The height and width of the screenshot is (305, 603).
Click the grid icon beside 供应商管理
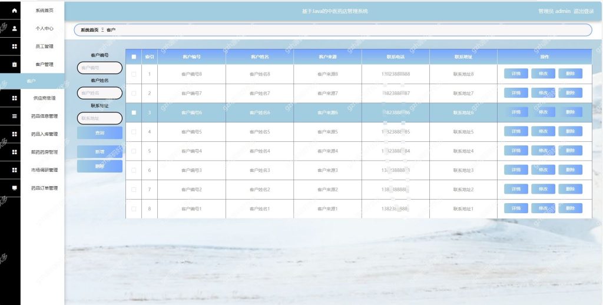pyautogui.click(x=14, y=98)
